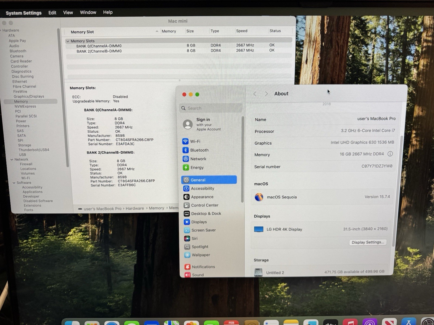
Task: Open the Window menu
Action: 88,12
